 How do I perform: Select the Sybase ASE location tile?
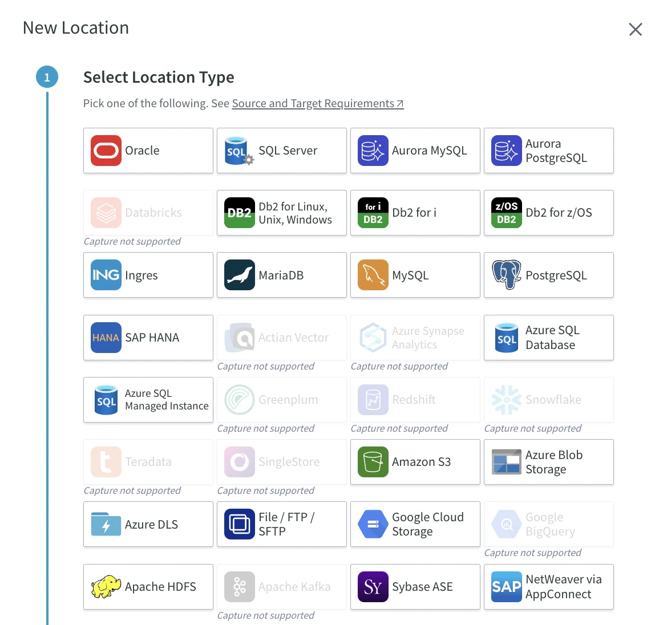[x=415, y=586]
